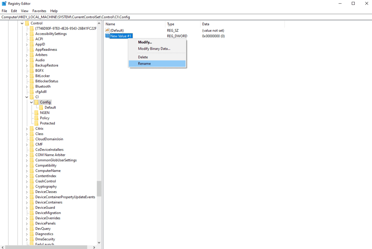Click the AccessibilitySettings folder icon
Viewport: 372px width, 249px height.
32,34
